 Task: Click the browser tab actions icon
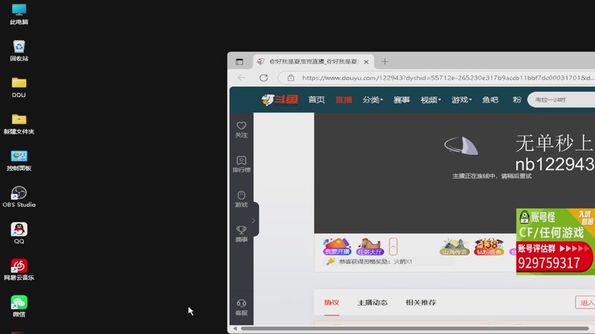tap(239, 62)
